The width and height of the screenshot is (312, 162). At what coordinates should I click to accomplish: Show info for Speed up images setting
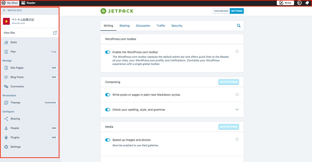pos(237,139)
